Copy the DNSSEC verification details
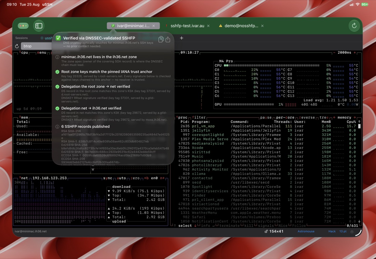Image resolution: width=376 pixels, height=259 pixels. [x=161, y=39]
